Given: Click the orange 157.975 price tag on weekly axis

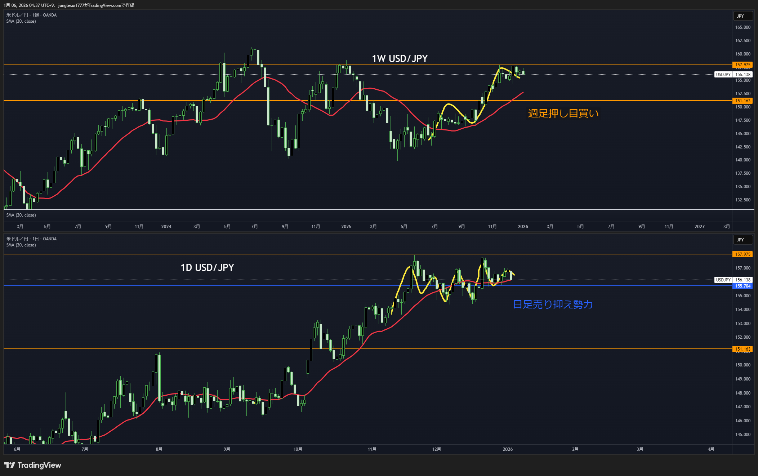Looking at the screenshot, I should [743, 65].
